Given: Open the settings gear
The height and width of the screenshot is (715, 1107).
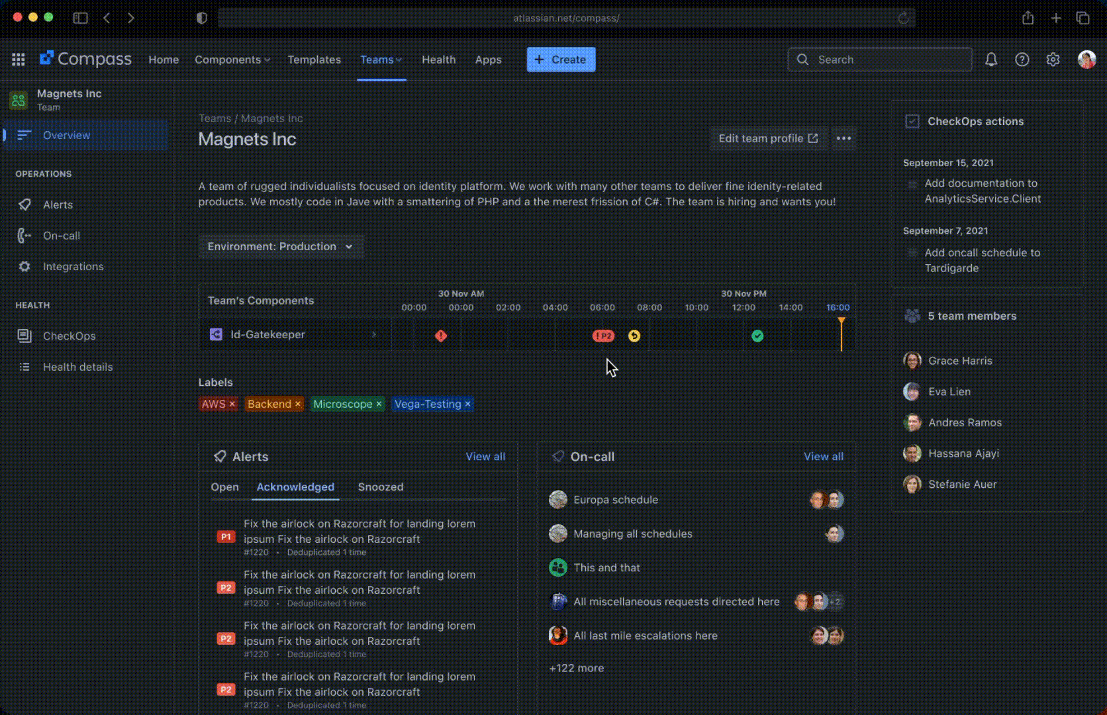Looking at the screenshot, I should tap(1053, 60).
